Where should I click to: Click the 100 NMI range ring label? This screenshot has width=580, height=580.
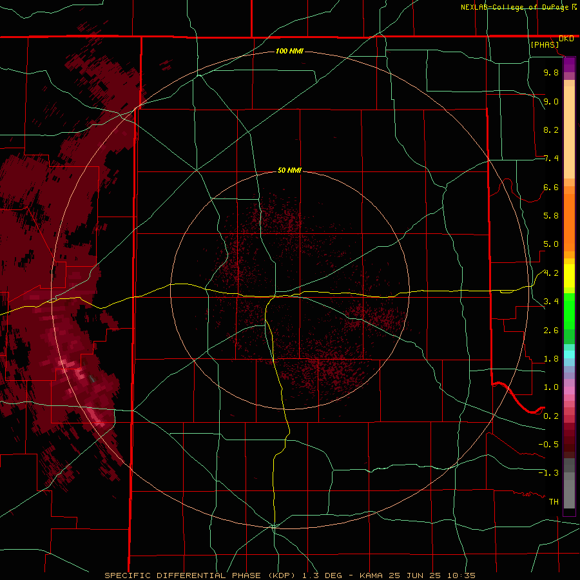click(289, 51)
